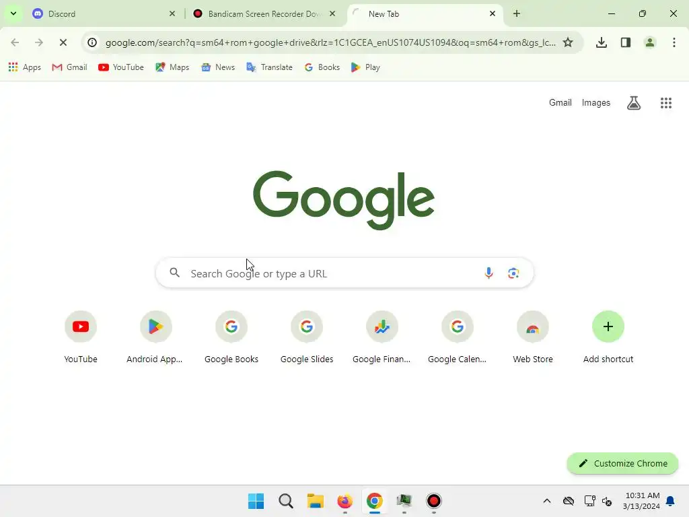Open the notifications bell

671,501
